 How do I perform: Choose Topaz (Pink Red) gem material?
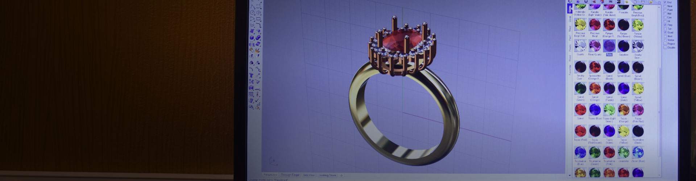point(638,109)
